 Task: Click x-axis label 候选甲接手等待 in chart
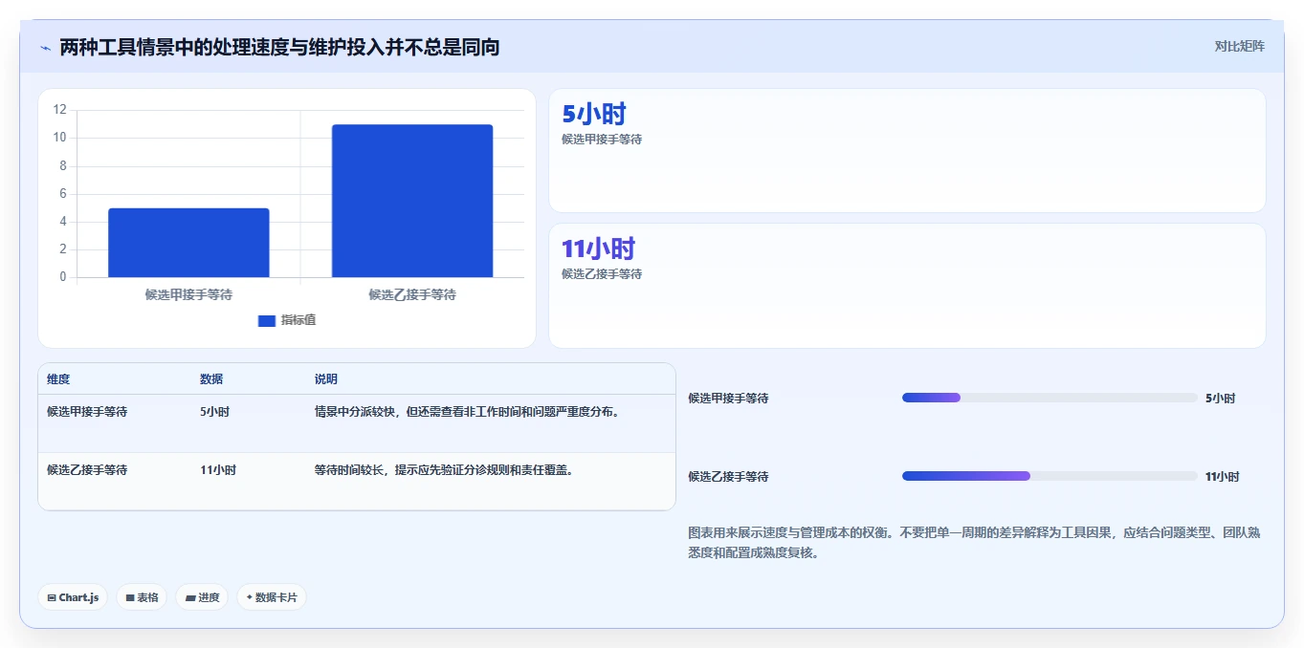click(x=188, y=294)
